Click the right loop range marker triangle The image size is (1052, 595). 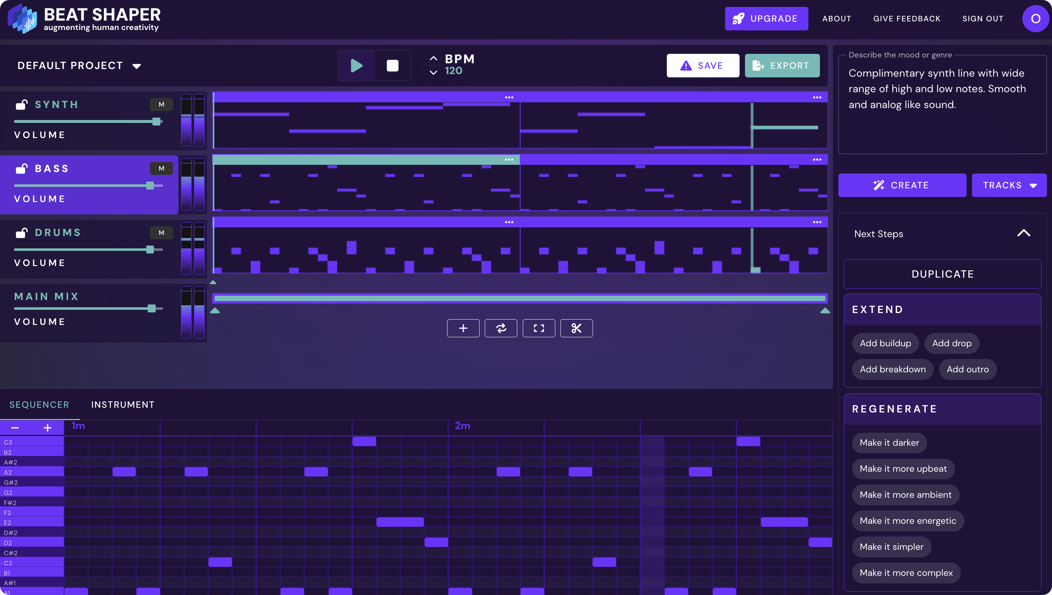pos(825,311)
